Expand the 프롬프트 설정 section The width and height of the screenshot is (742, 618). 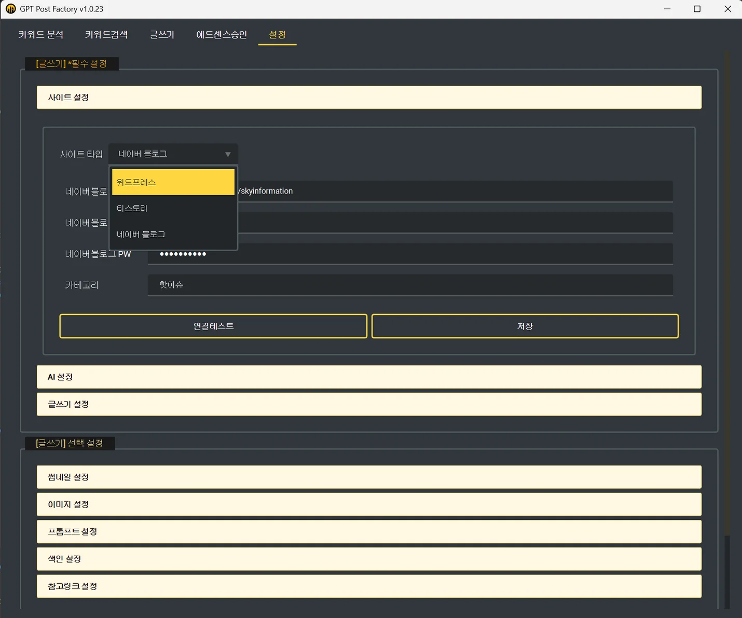tap(369, 531)
